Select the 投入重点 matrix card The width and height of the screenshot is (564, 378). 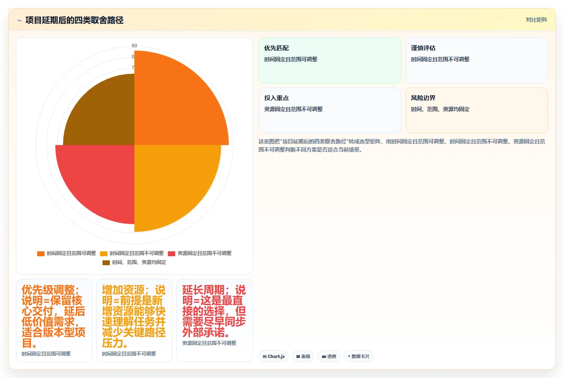pos(330,110)
